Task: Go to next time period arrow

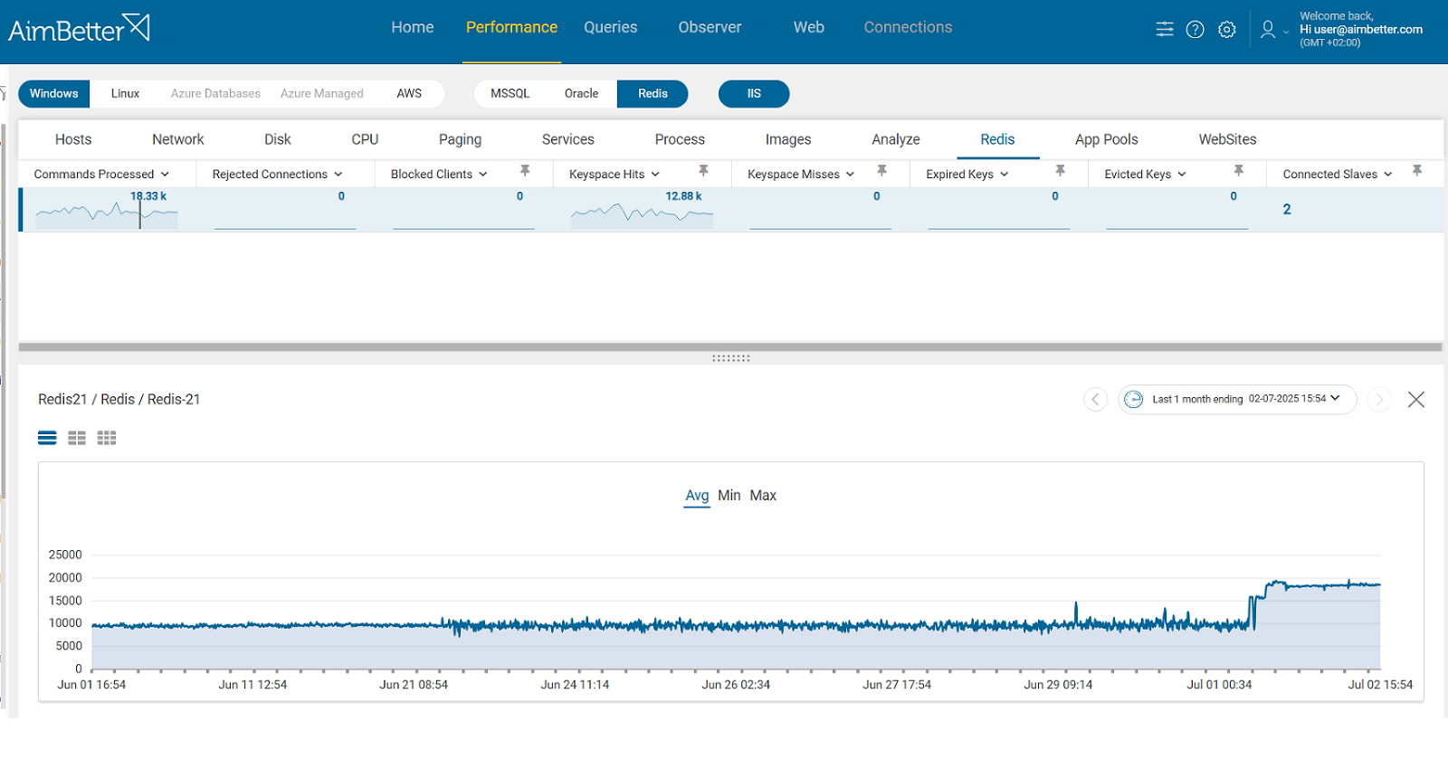Action: (1379, 399)
